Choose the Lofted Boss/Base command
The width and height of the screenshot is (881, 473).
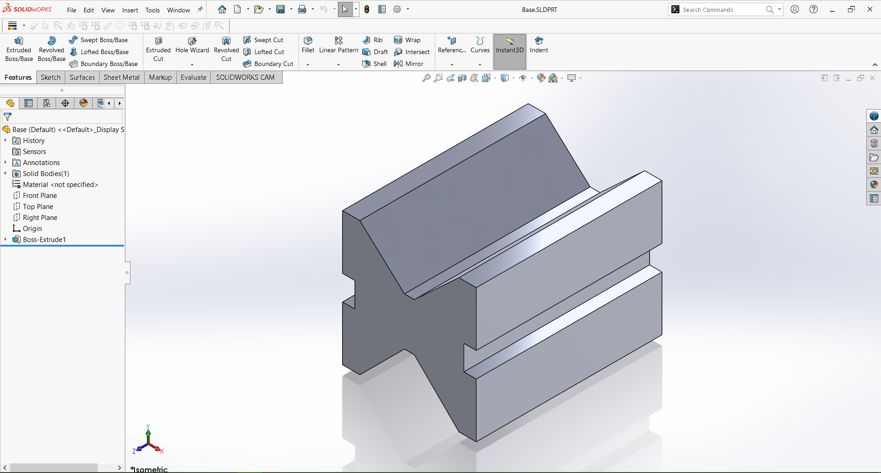(99, 52)
